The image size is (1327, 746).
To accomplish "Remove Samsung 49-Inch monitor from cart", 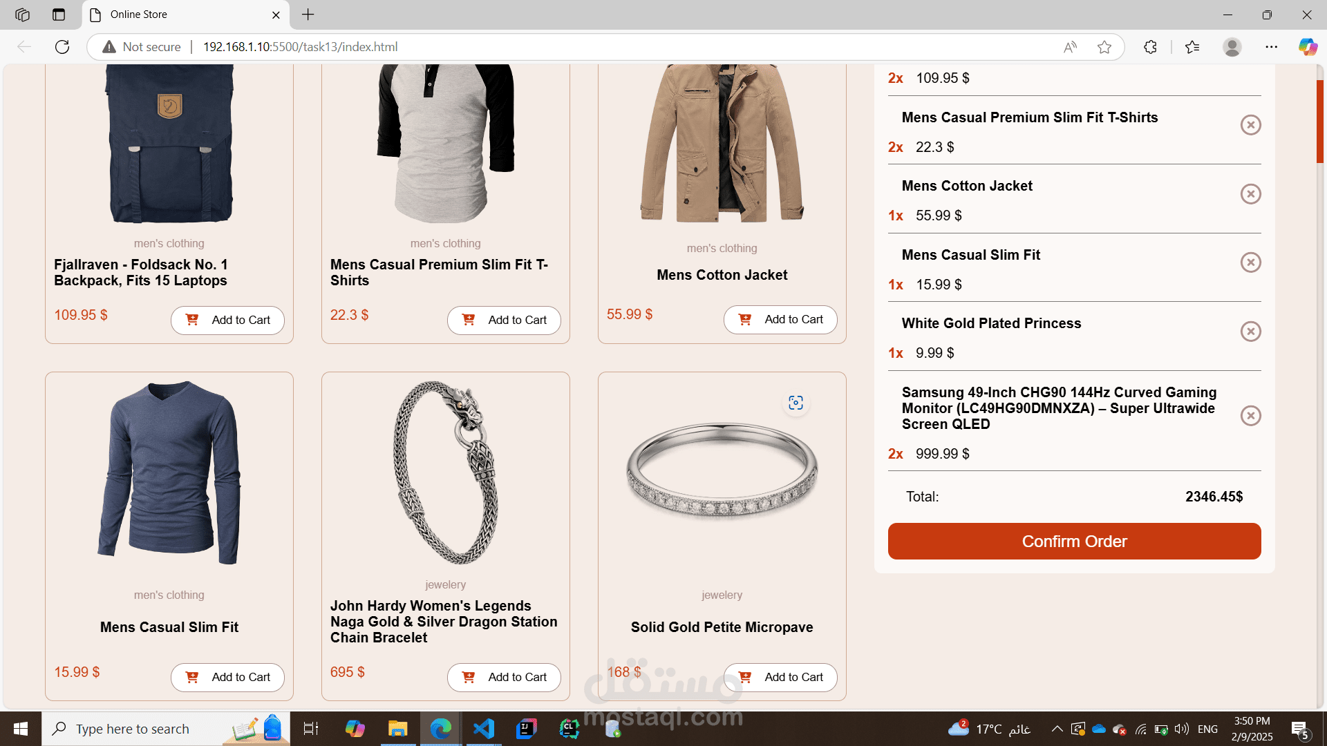I will tap(1250, 416).
